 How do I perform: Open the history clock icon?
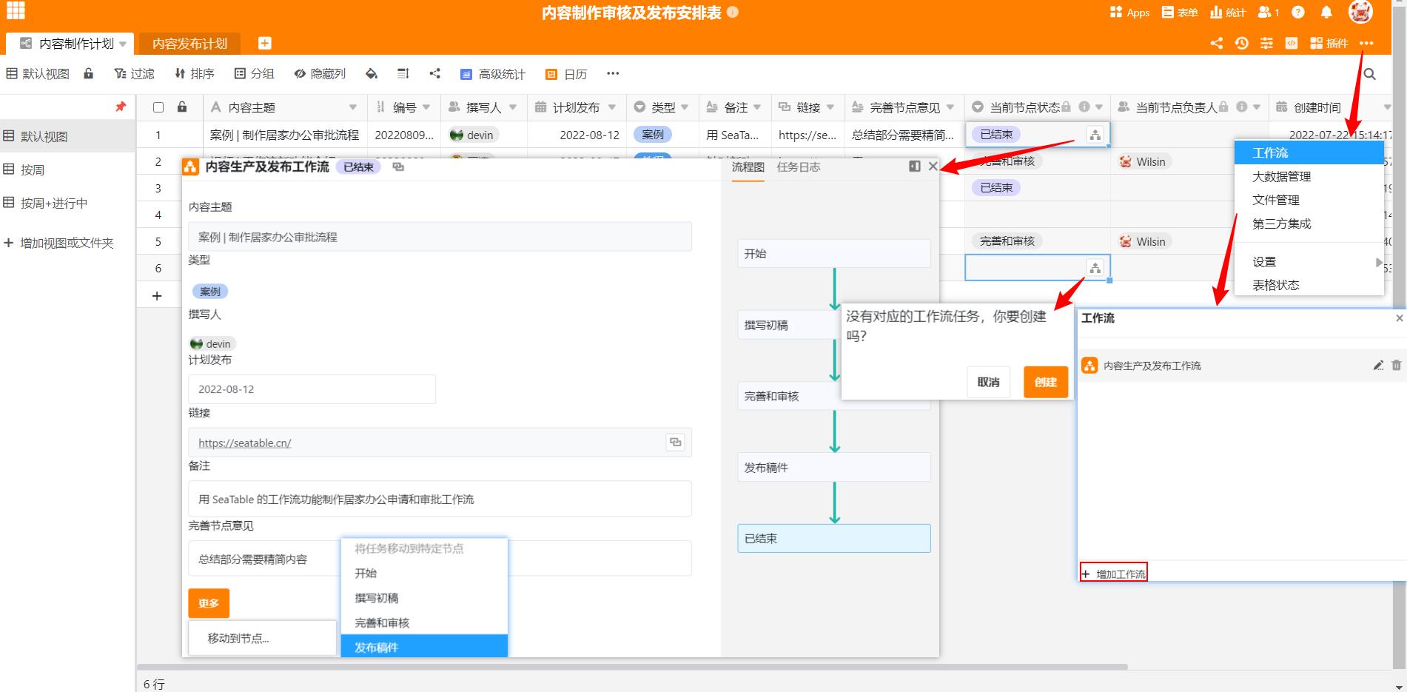point(1241,43)
